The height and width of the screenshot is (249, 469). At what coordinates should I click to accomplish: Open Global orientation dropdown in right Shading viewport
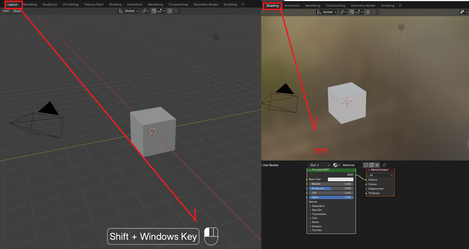(x=327, y=12)
